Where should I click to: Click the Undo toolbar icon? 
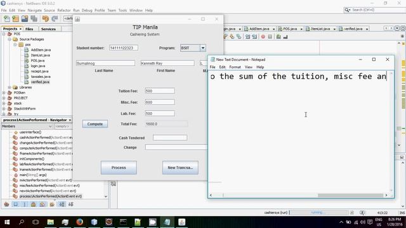click(x=46, y=18)
